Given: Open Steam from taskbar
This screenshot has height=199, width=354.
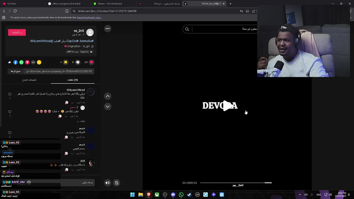Looking at the screenshot, I should click(189, 195).
